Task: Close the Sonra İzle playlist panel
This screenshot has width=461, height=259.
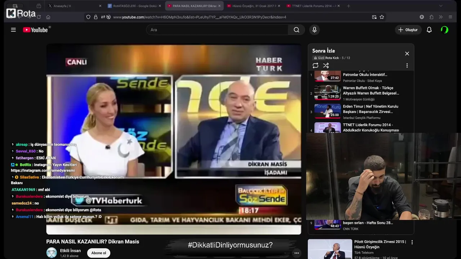Action: click(407, 54)
